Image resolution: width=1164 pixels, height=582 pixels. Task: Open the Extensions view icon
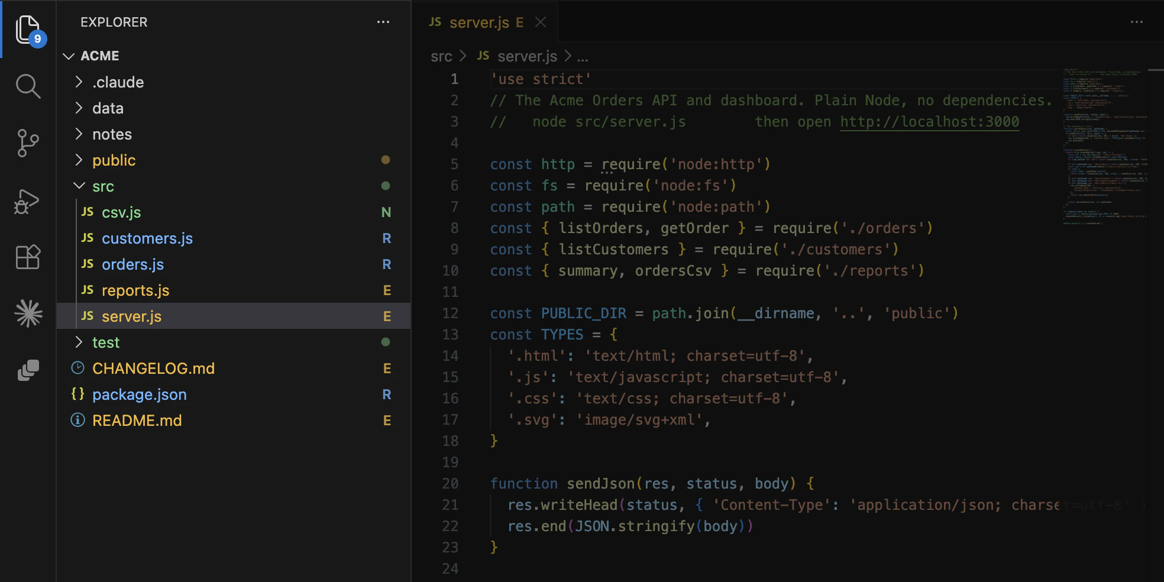click(x=28, y=257)
